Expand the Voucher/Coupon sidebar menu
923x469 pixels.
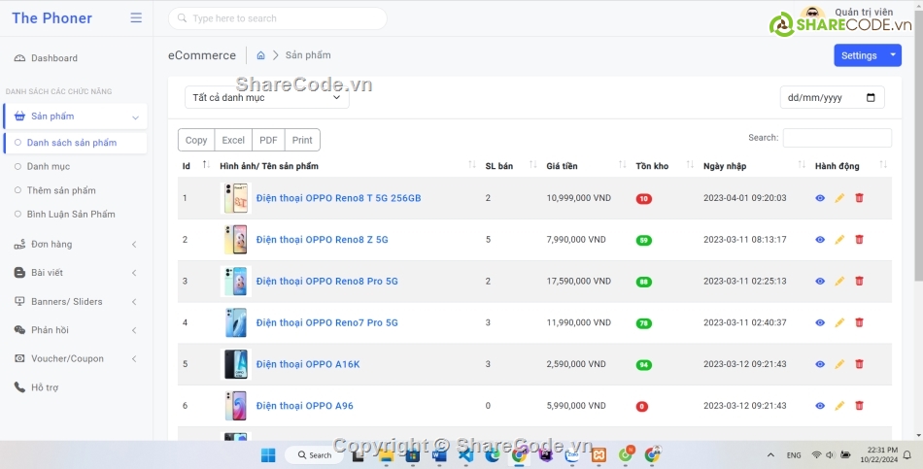76,358
